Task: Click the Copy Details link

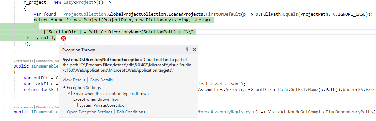Action: (x=101, y=80)
